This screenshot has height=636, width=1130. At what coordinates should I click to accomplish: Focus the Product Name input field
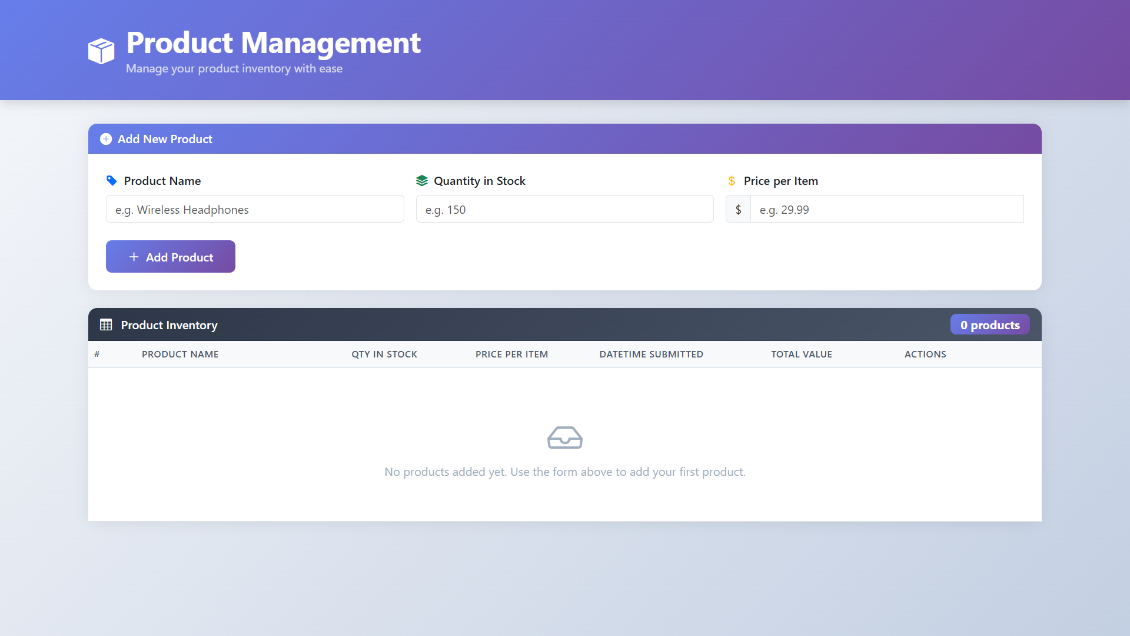[x=254, y=209]
